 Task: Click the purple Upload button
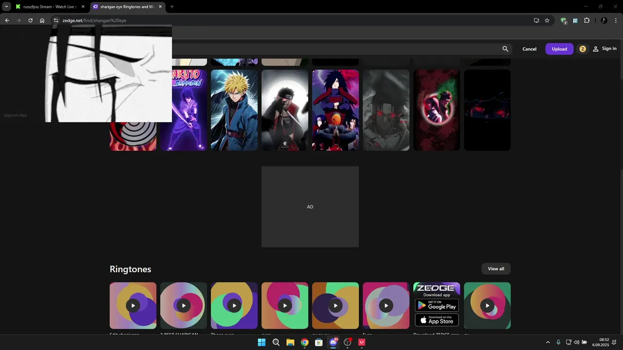559,49
